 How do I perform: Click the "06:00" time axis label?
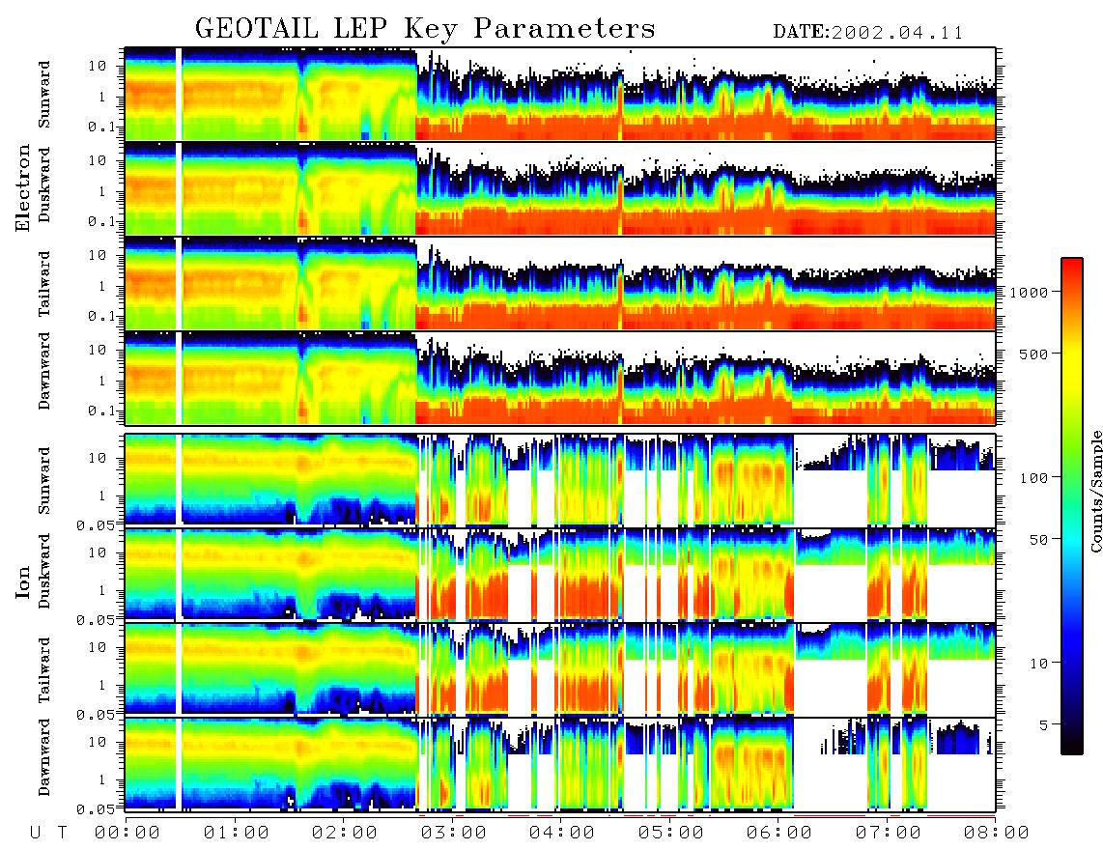(779, 834)
